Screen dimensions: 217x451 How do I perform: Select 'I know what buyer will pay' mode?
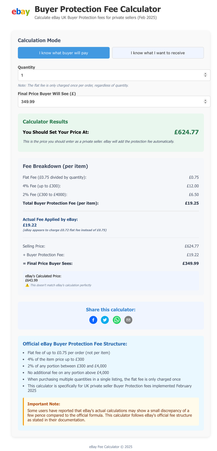click(64, 53)
